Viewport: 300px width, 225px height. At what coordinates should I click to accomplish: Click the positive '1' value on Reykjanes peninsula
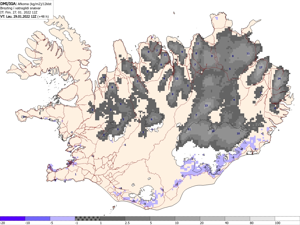pyautogui.click(x=76, y=174)
